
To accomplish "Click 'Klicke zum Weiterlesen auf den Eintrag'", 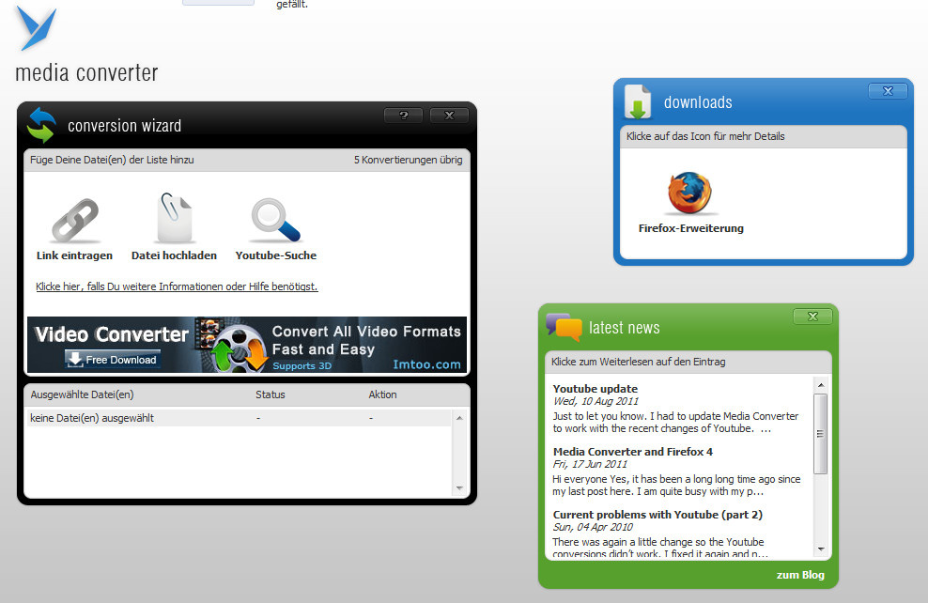I will (x=639, y=362).
